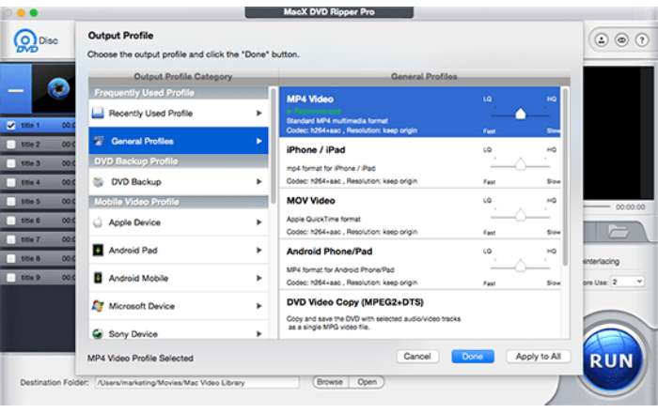Click the Apply to All button
This screenshot has width=658, height=413.
point(538,357)
